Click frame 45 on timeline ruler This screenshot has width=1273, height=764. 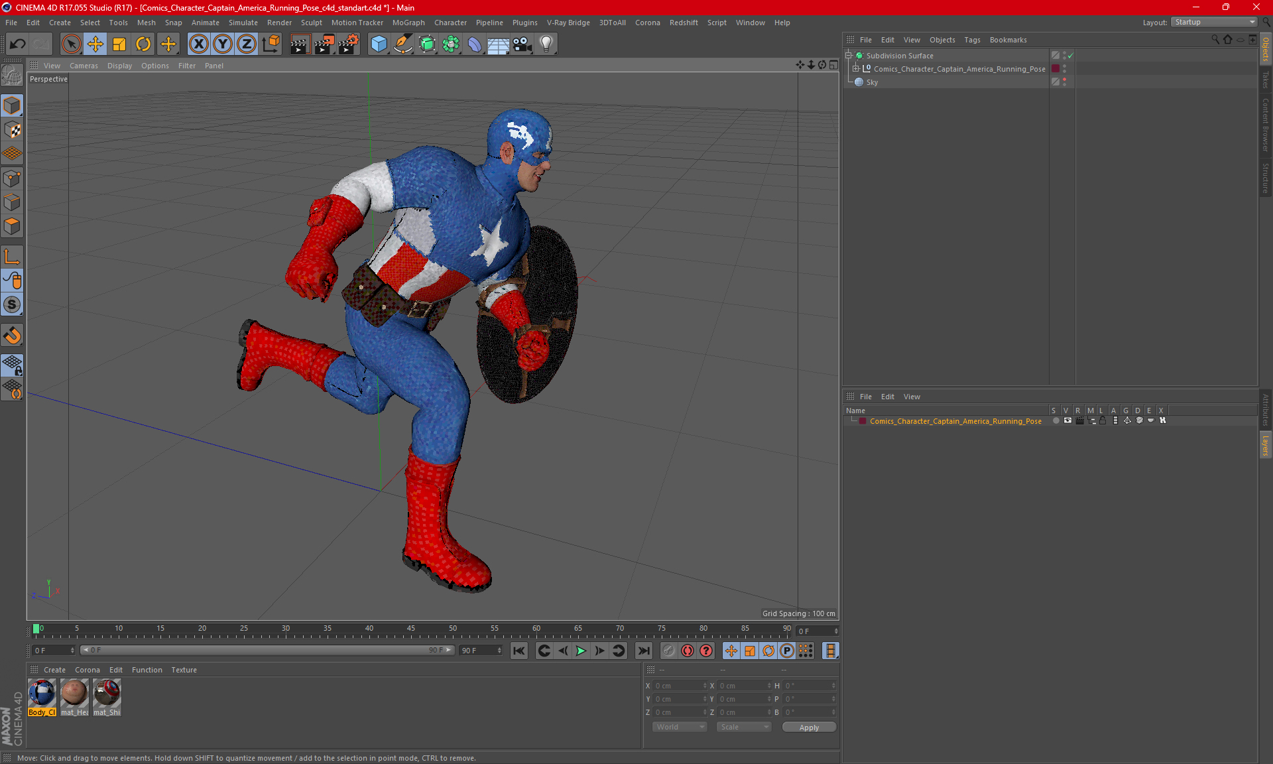tap(411, 629)
